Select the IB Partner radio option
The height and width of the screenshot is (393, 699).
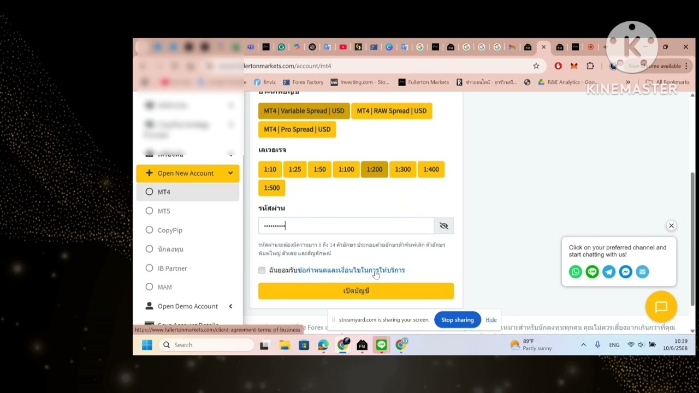click(x=149, y=268)
